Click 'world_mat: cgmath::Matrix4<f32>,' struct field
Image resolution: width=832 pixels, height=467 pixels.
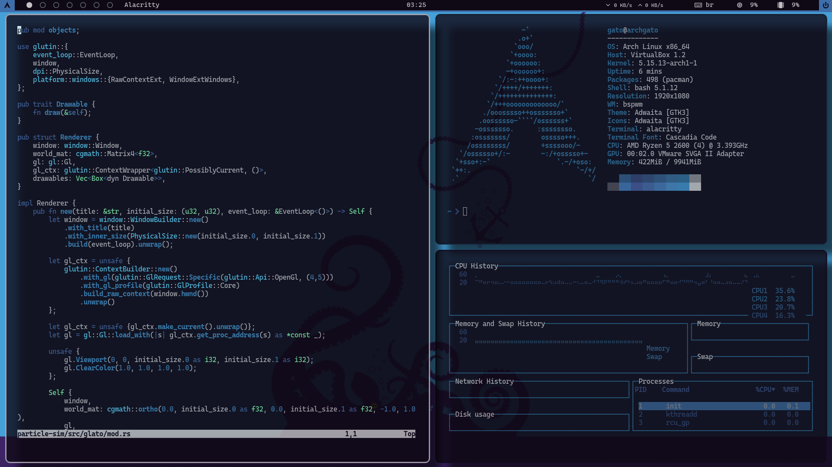click(95, 153)
